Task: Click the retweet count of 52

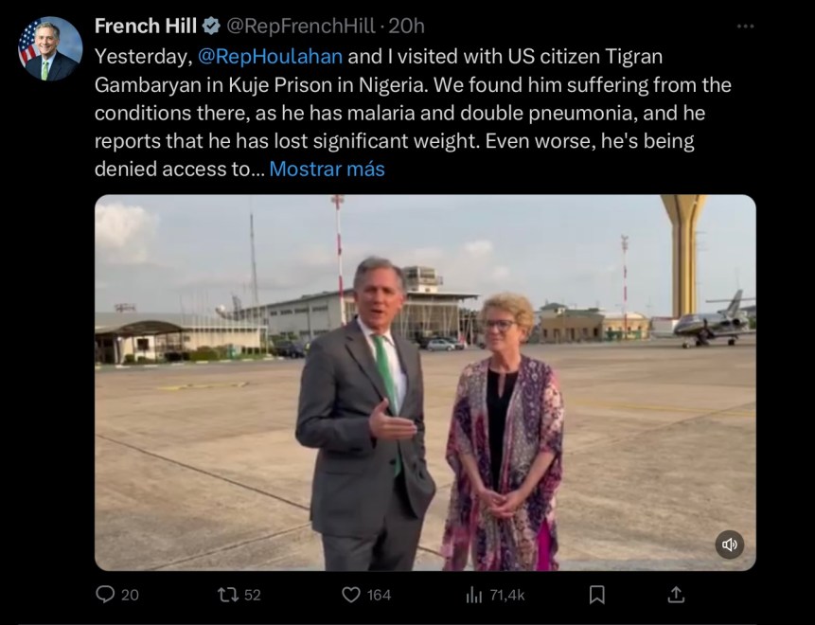Action: tap(252, 595)
